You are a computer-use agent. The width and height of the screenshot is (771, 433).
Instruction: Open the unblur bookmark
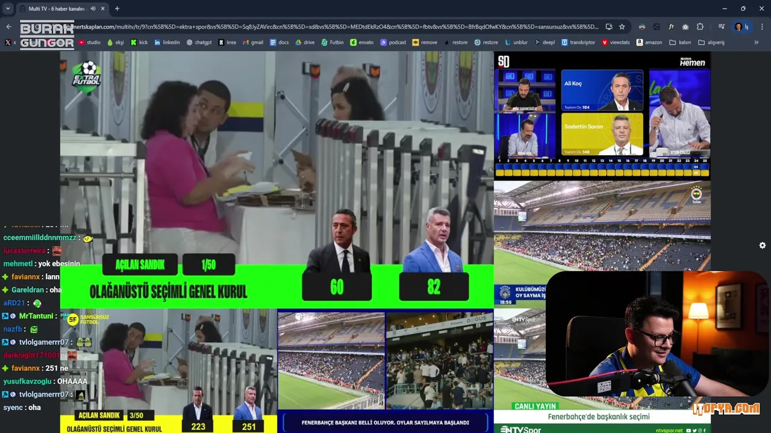pyautogui.click(x=516, y=43)
